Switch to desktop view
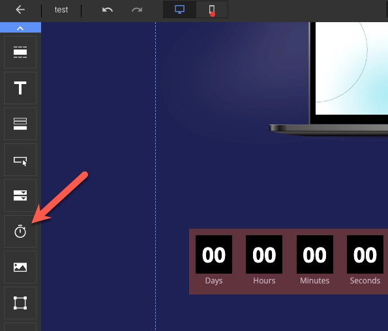This screenshot has width=388, height=331. coord(179,9)
